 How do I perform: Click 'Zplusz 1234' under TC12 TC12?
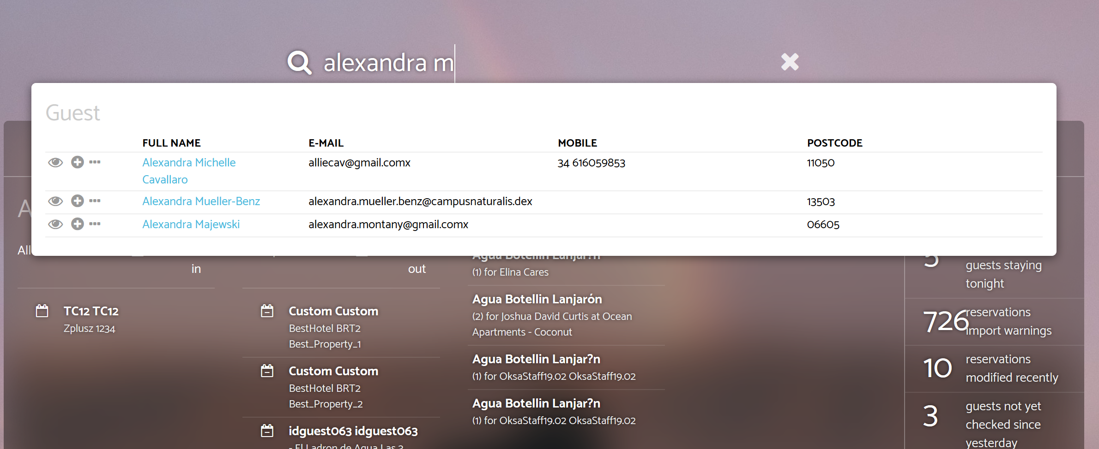point(89,329)
